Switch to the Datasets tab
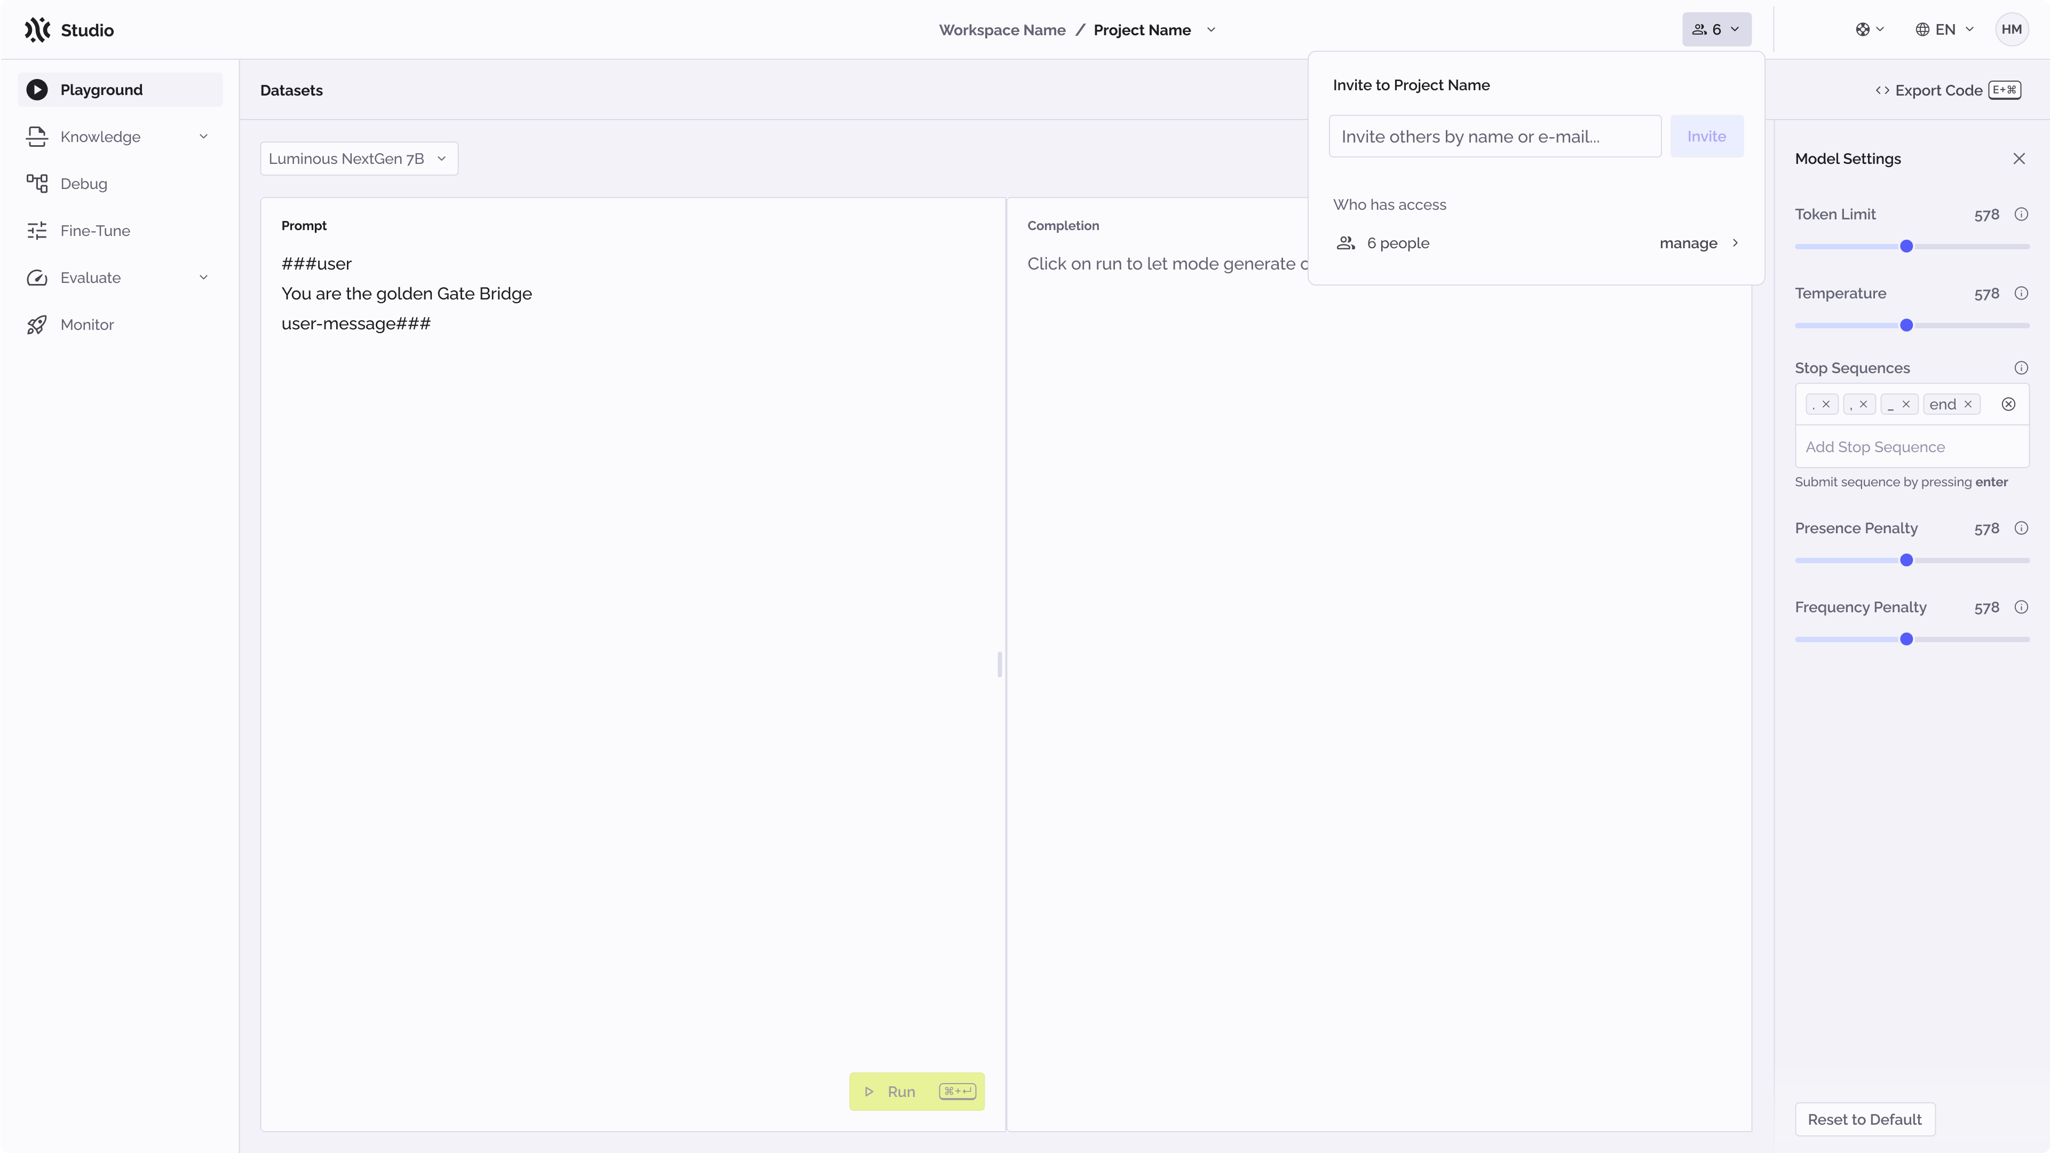 pyautogui.click(x=291, y=90)
